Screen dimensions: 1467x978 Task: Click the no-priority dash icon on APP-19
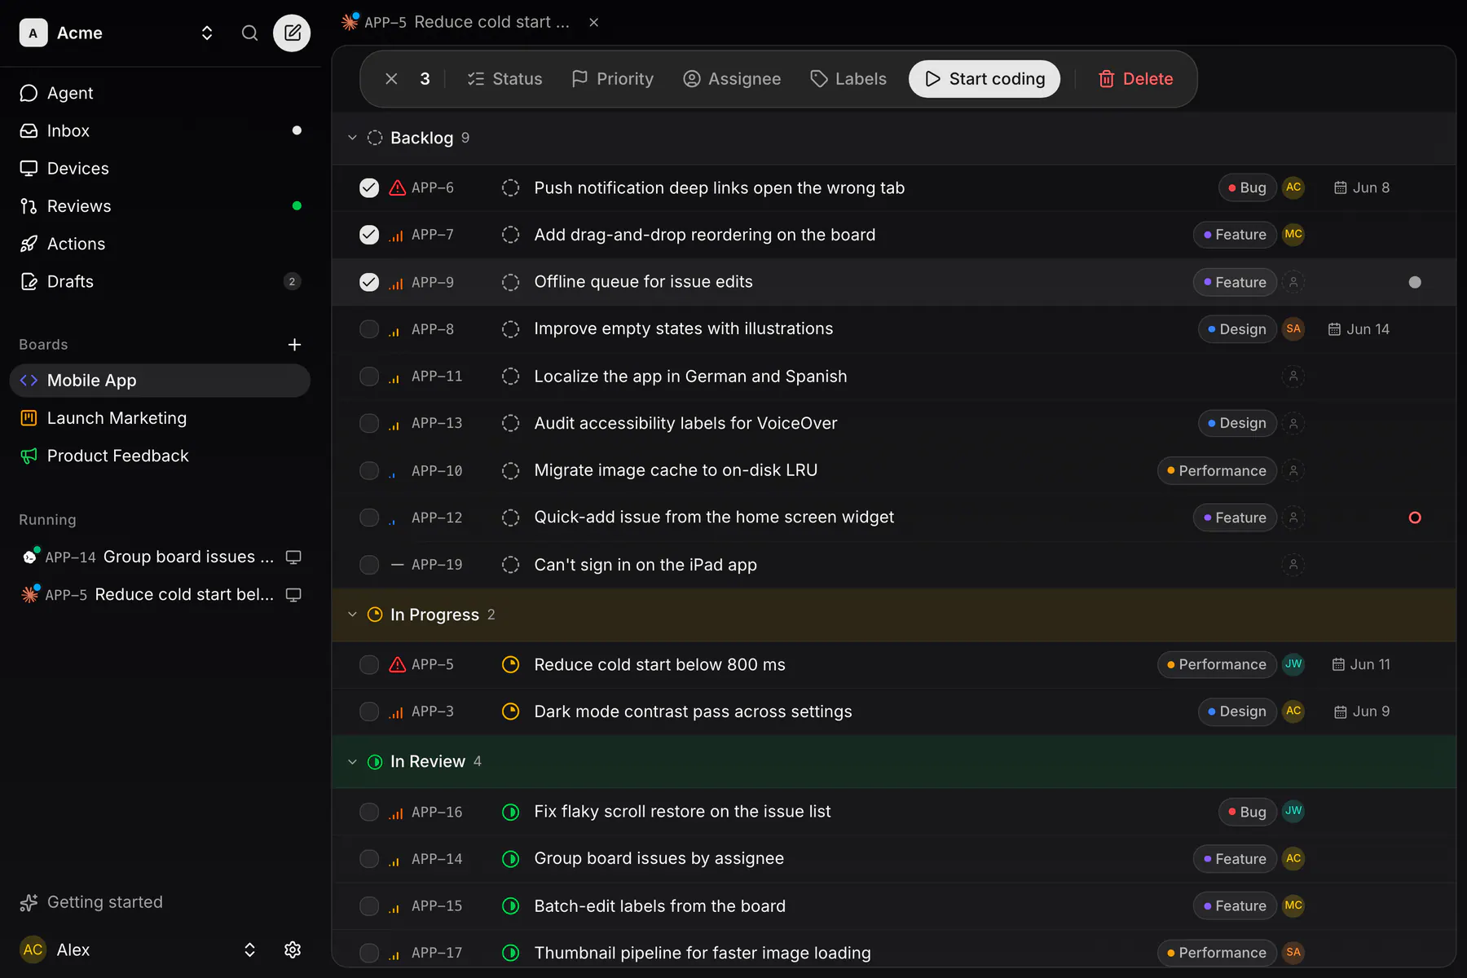(x=397, y=565)
